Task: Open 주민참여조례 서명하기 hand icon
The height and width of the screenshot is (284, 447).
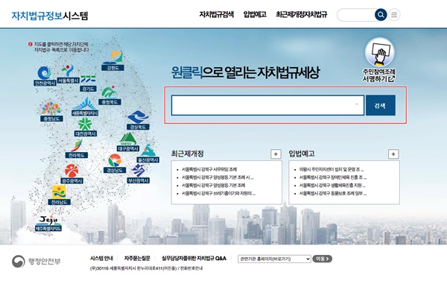Action: (379, 60)
